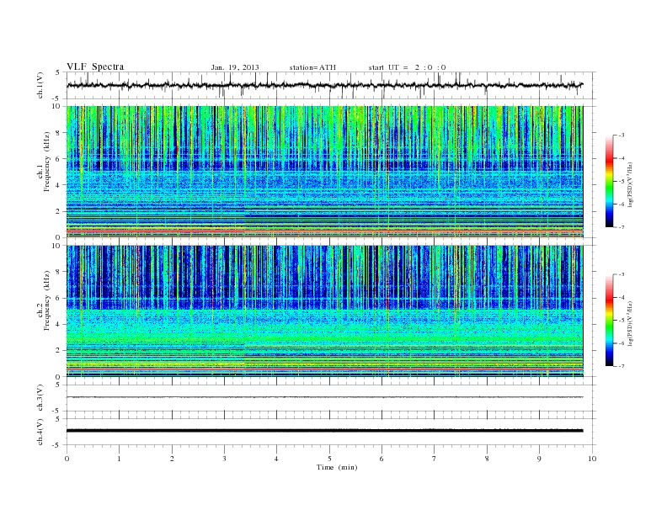Click the "start UT = 2:0:0" header text
The height and width of the screenshot is (515, 667).
click(x=407, y=67)
